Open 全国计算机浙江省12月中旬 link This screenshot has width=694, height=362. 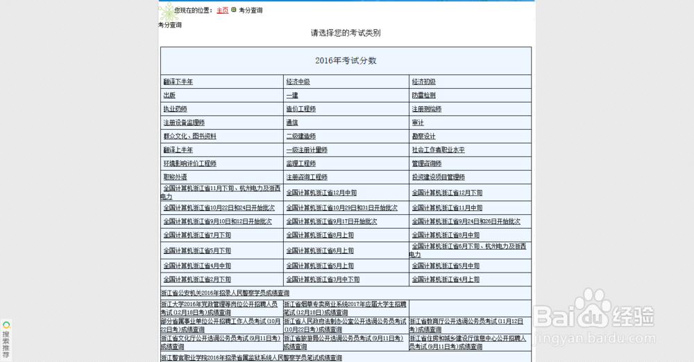(x=321, y=193)
